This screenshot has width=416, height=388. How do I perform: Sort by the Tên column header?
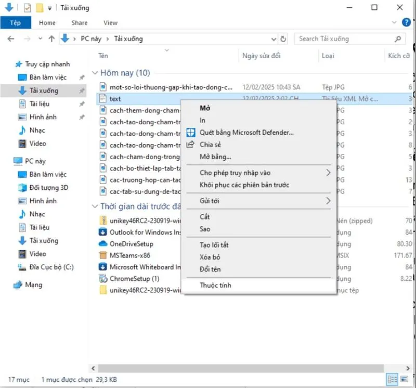167,56
